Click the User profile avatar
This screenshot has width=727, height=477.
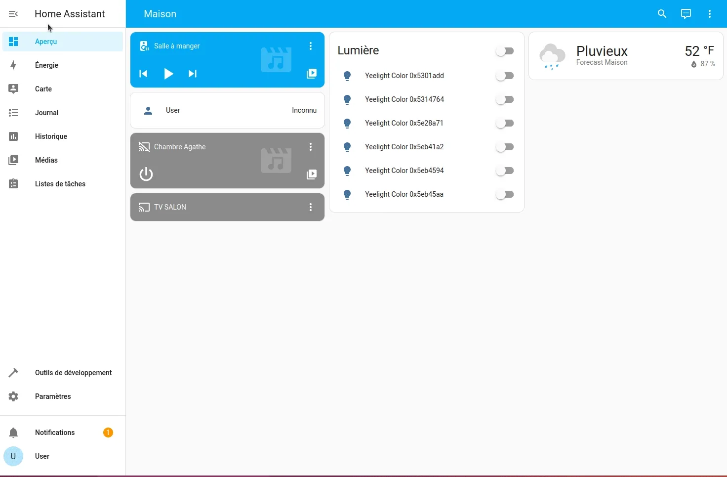point(13,456)
